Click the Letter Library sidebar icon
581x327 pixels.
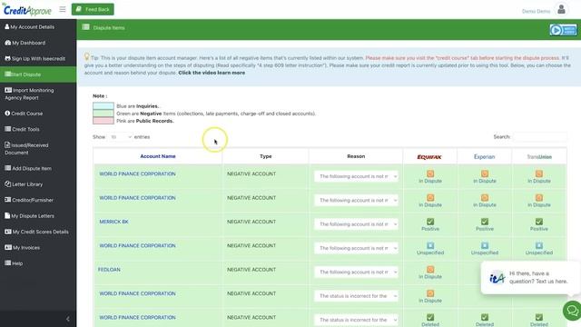tap(7, 183)
